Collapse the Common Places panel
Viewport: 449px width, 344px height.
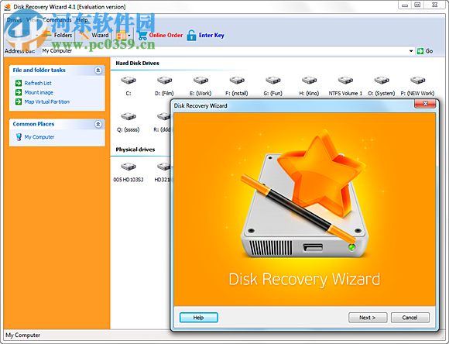(x=98, y=124)
